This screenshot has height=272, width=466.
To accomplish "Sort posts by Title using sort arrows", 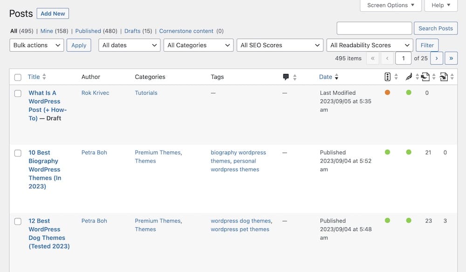I will point(44,76).
